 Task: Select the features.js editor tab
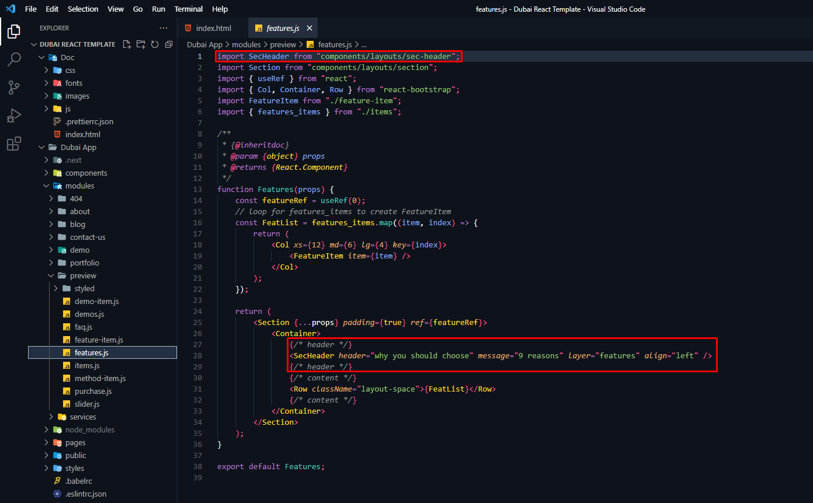[x=283, y=28]
